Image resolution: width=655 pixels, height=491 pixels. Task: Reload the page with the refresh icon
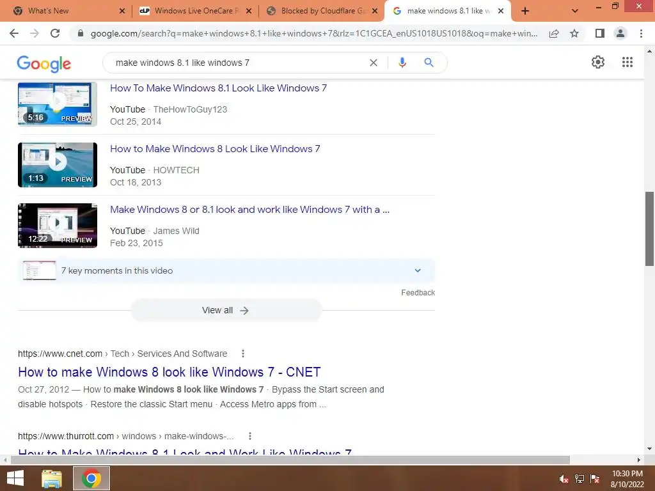55,33
